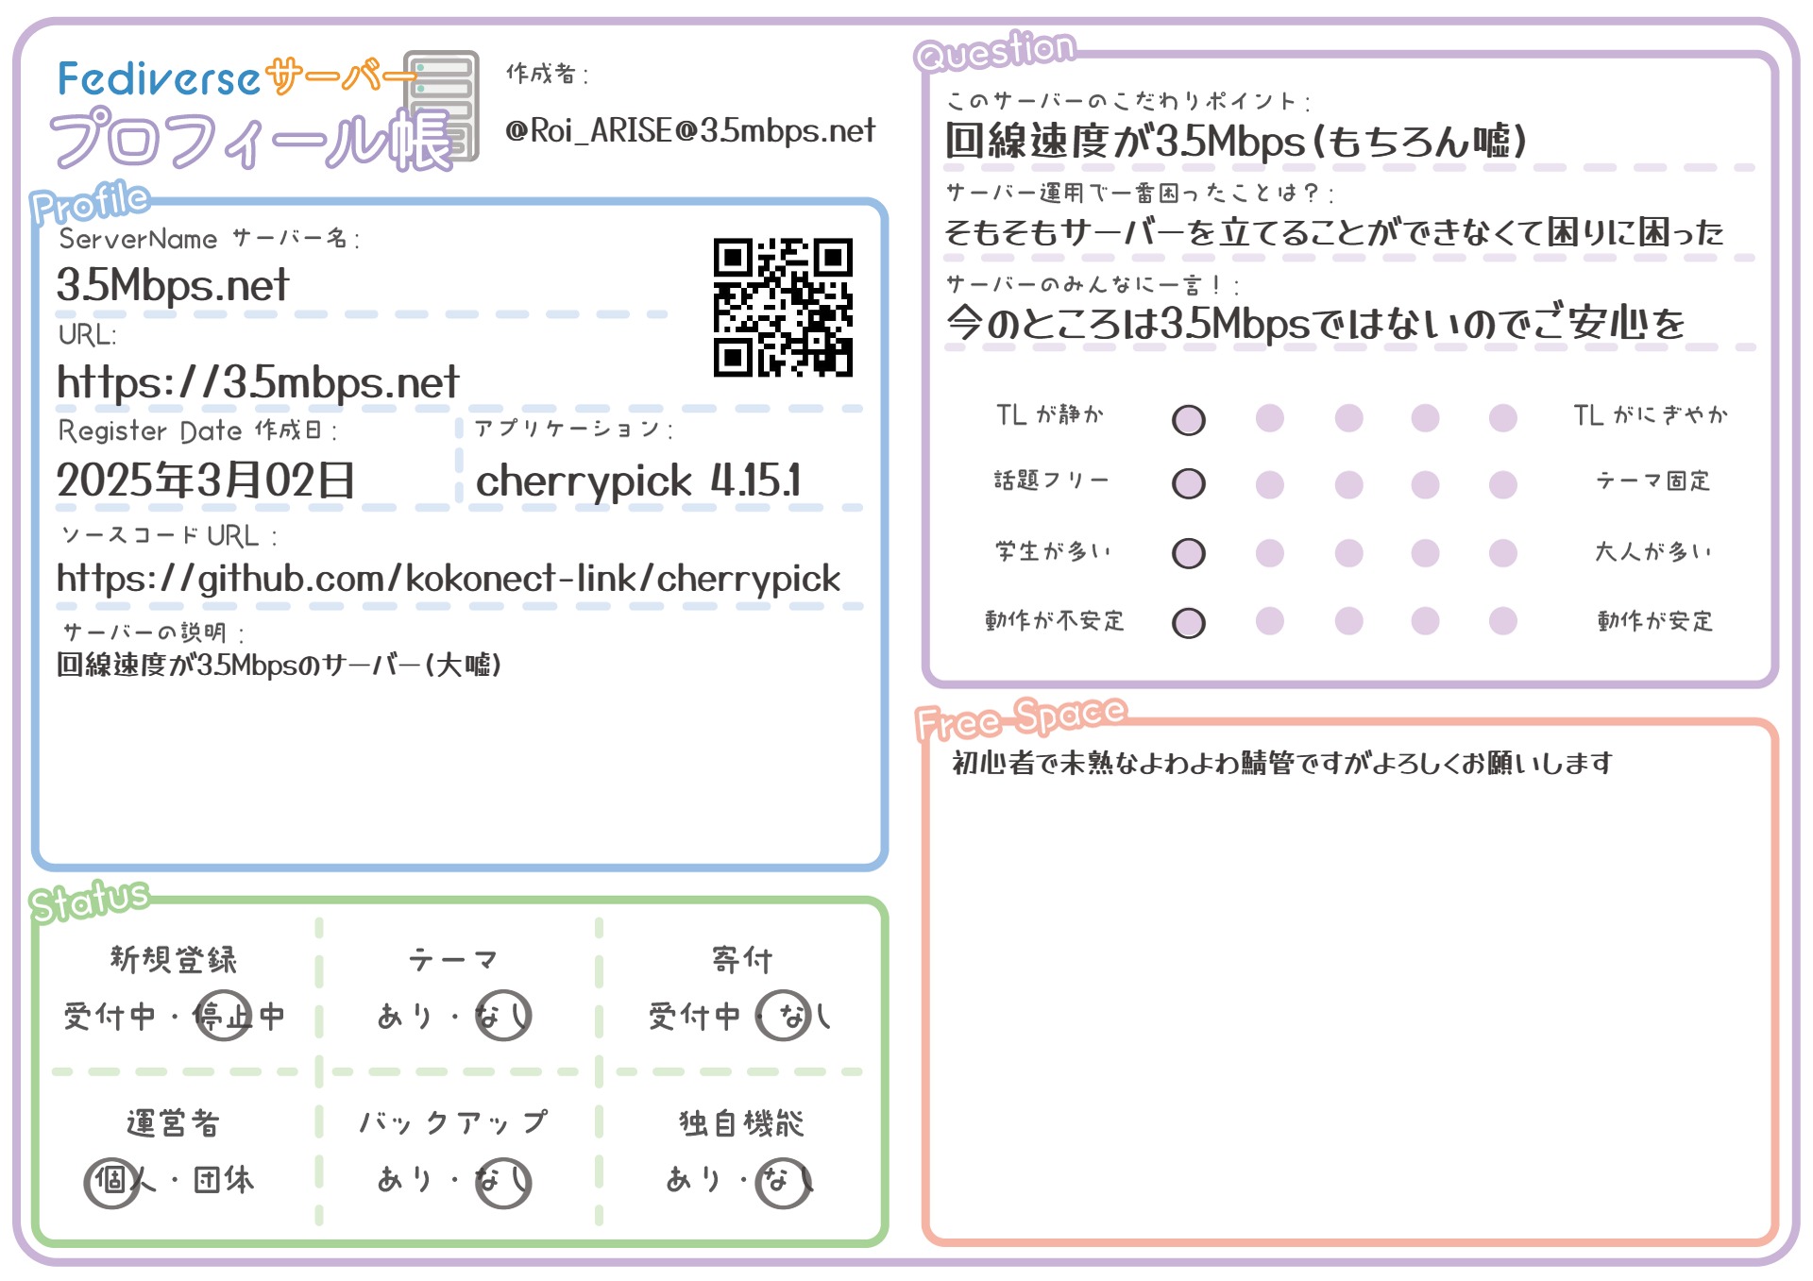
Task: Click 受付中 under 新規登録
Action: tap(110, 1017)
